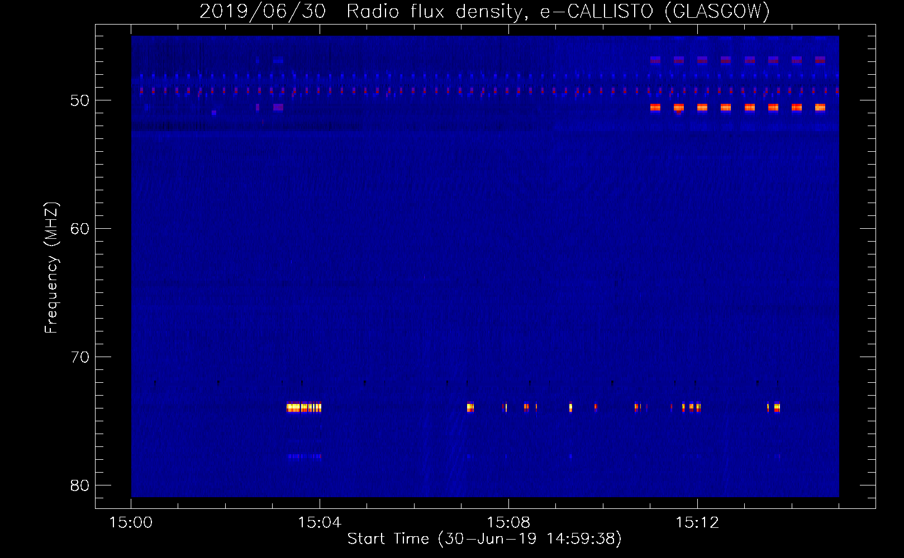
Task: Click the long bright burst near 15:04 at 74 MHz
Action: tap(304, 408)
